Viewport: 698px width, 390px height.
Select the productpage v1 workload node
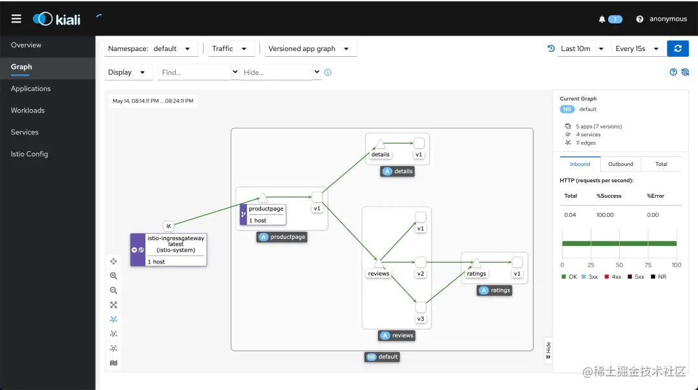(317, 196)
